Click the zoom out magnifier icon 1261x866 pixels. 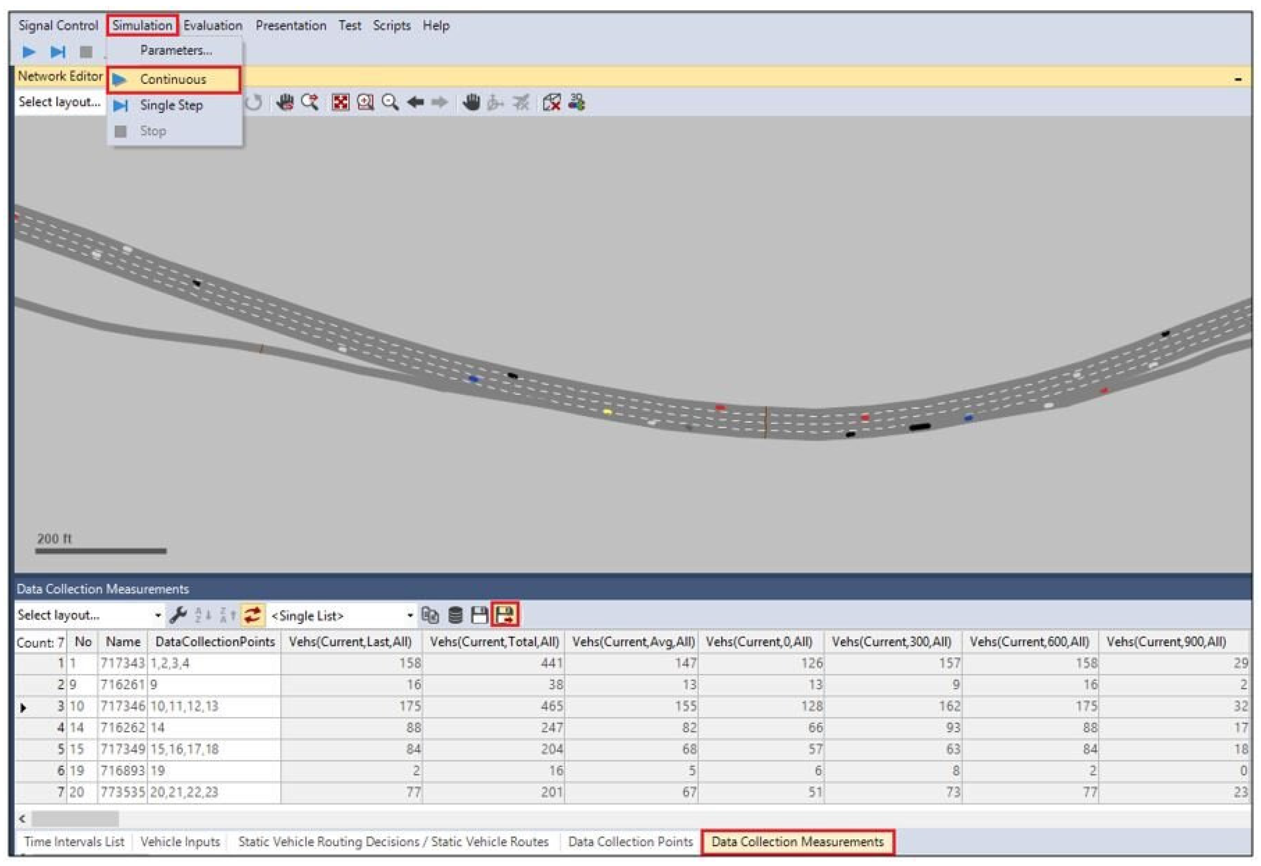pyautogui.click(x=390, y=102)
